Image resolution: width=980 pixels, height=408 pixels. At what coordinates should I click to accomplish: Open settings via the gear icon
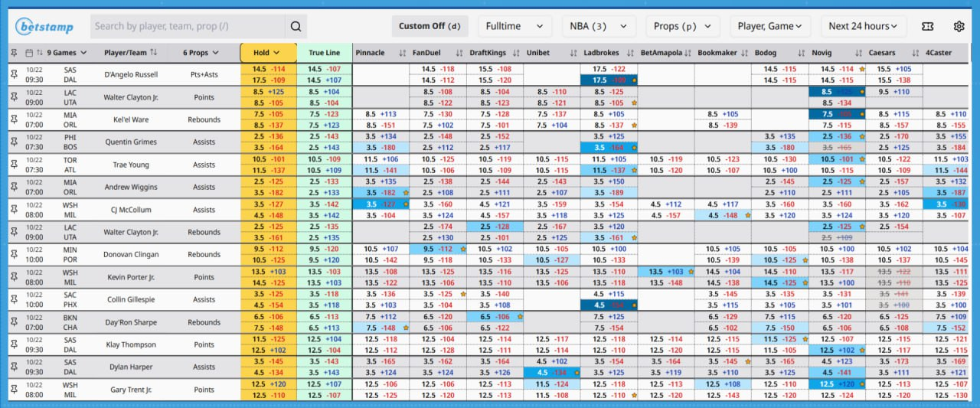coord(959,26)
